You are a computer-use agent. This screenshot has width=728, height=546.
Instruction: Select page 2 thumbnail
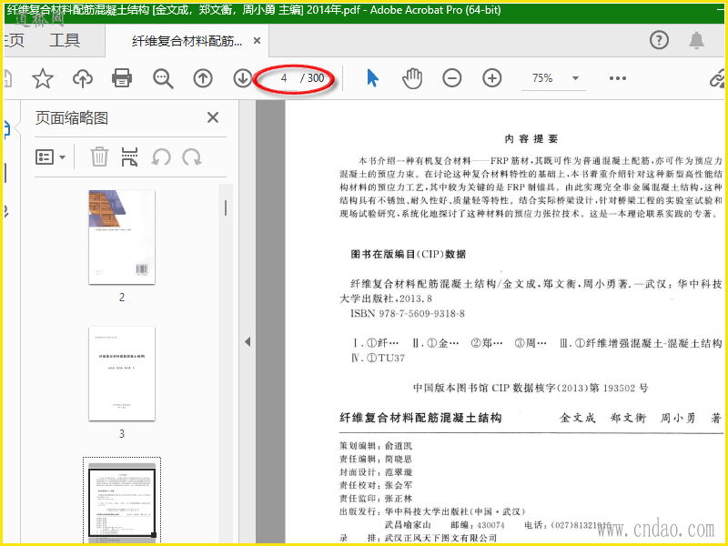122,237
